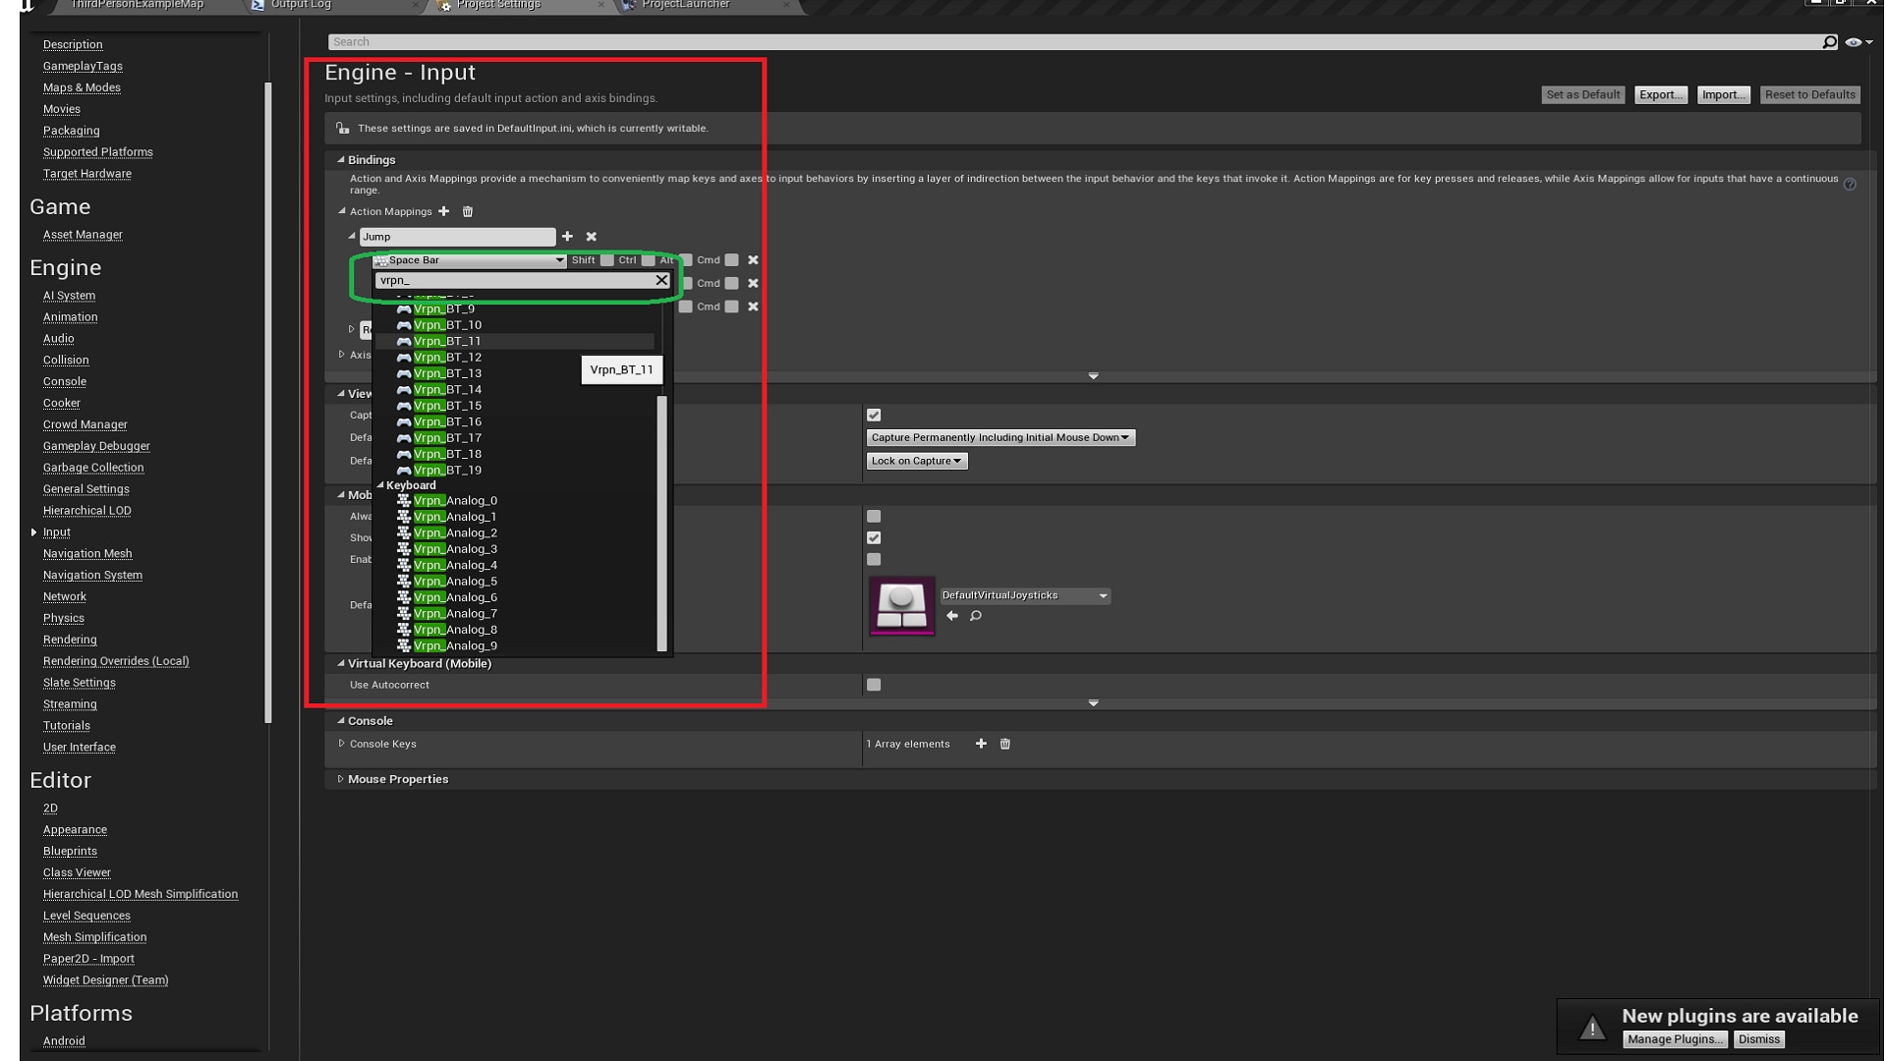Add a new key binding to Jump via plus icon
Image resolution: width=1887 pixels, height=1061 pixels.
click(x=568, y=236)
